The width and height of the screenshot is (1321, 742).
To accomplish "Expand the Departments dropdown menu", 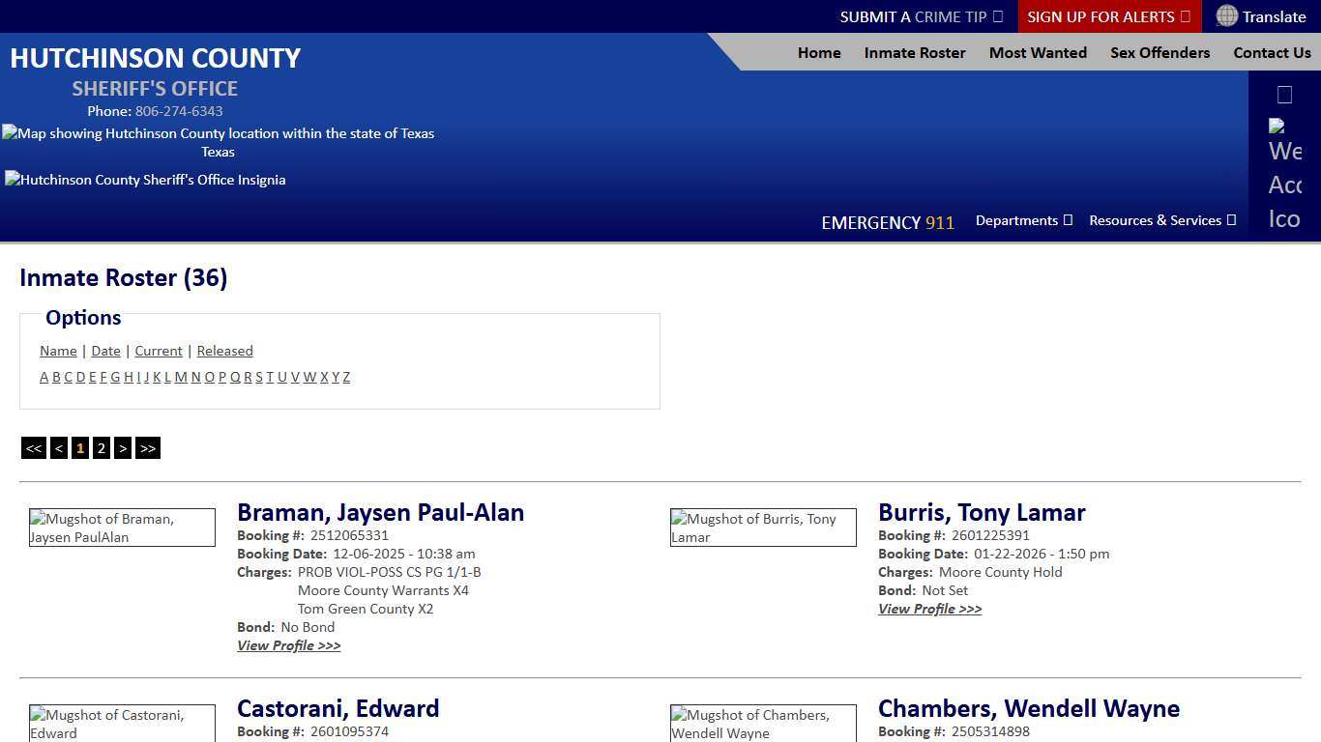I will [1023, 220].
